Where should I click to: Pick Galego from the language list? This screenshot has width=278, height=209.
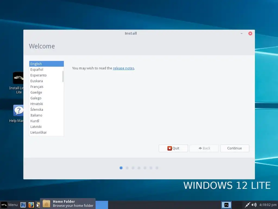[46, 98]
